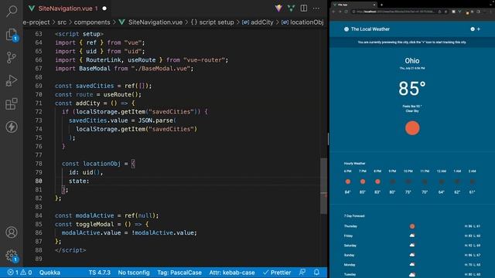The width and height of the screenshot is (495, 278).
Task: Open notifications bell in status bar
Action: [316, 272]
